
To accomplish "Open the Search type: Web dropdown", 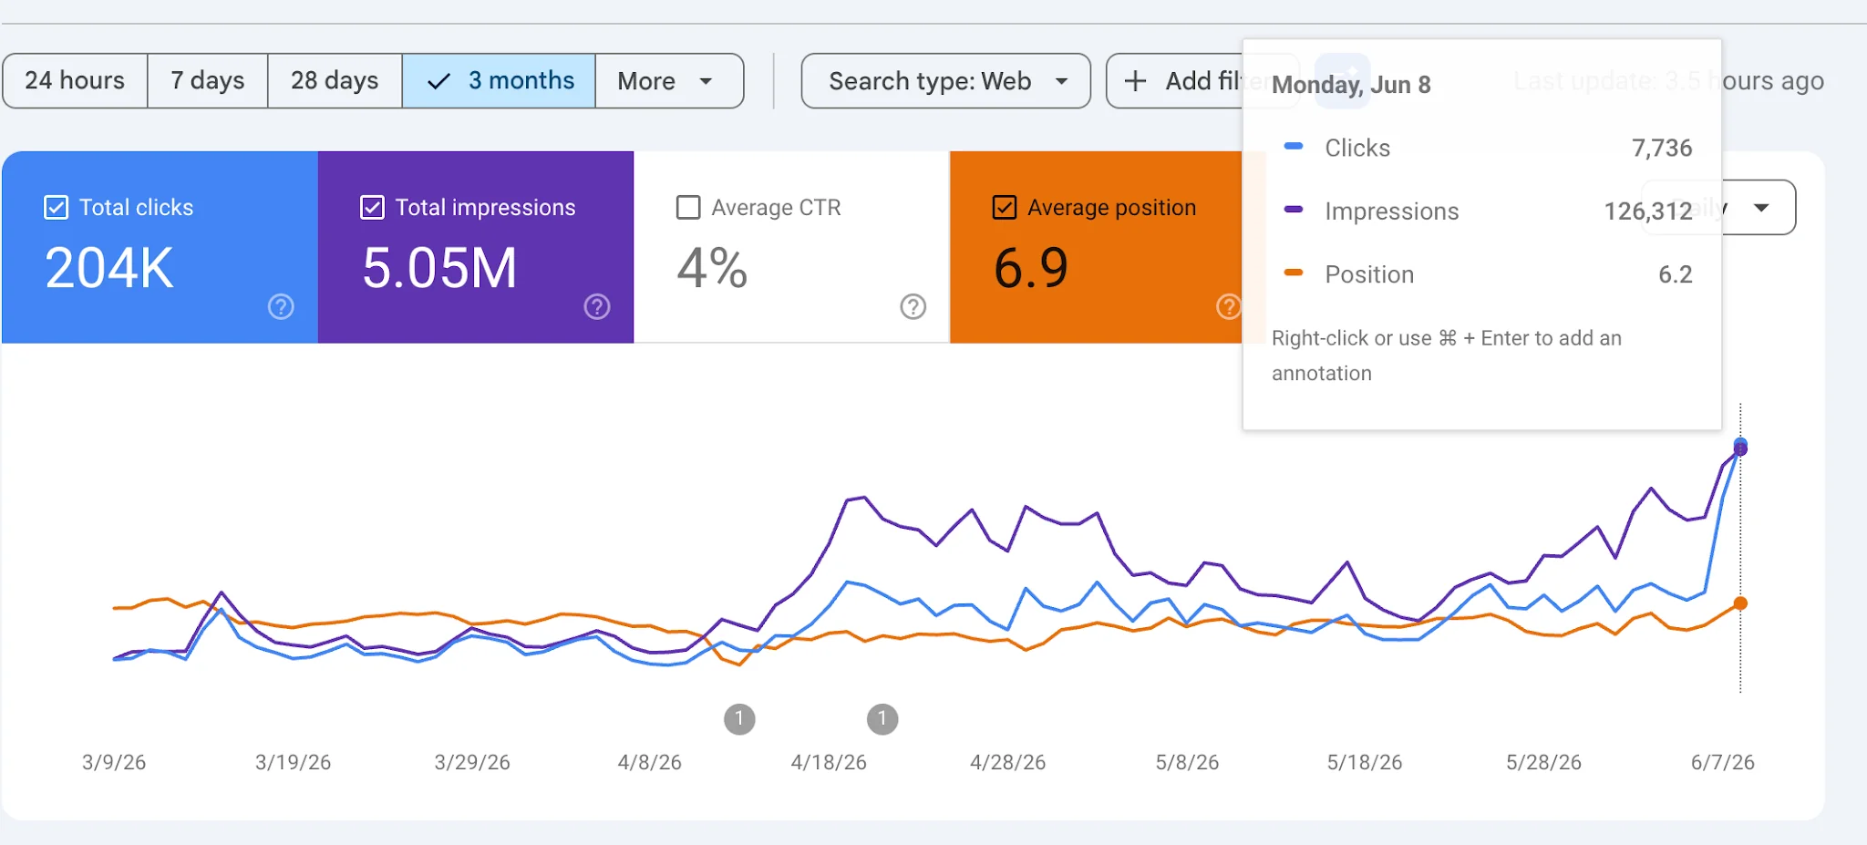I will [946, 81].
